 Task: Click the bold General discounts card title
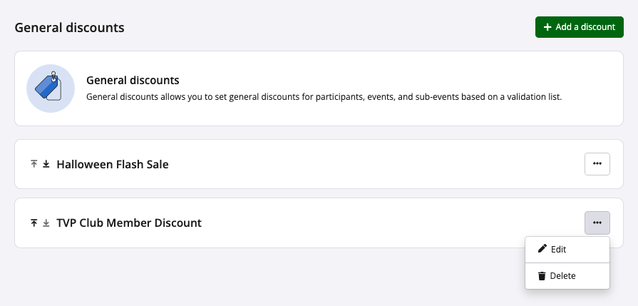click(x=132, y=80)
